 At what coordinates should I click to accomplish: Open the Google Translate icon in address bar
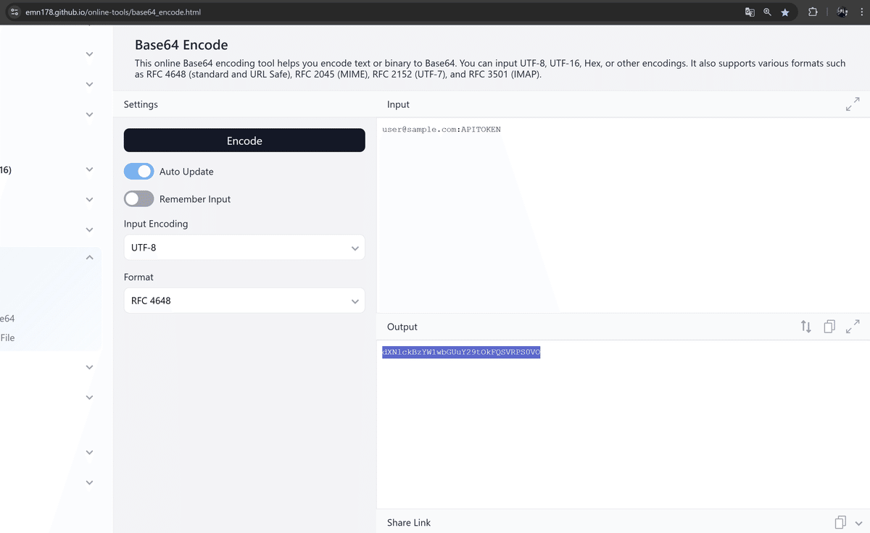[x=750, y=12]
